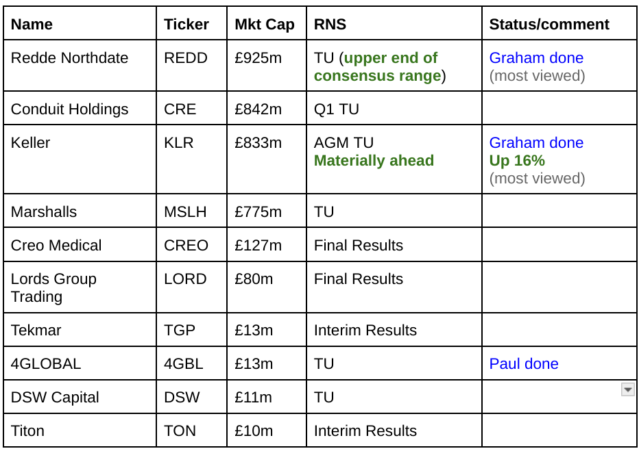Select the 'Status/comment' header cell
This screenshot has height=451, width=639.
point(559,23)
